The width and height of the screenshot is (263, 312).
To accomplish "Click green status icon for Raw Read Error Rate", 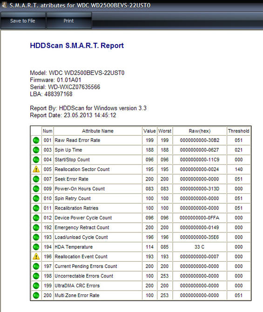I will [36, 140].
